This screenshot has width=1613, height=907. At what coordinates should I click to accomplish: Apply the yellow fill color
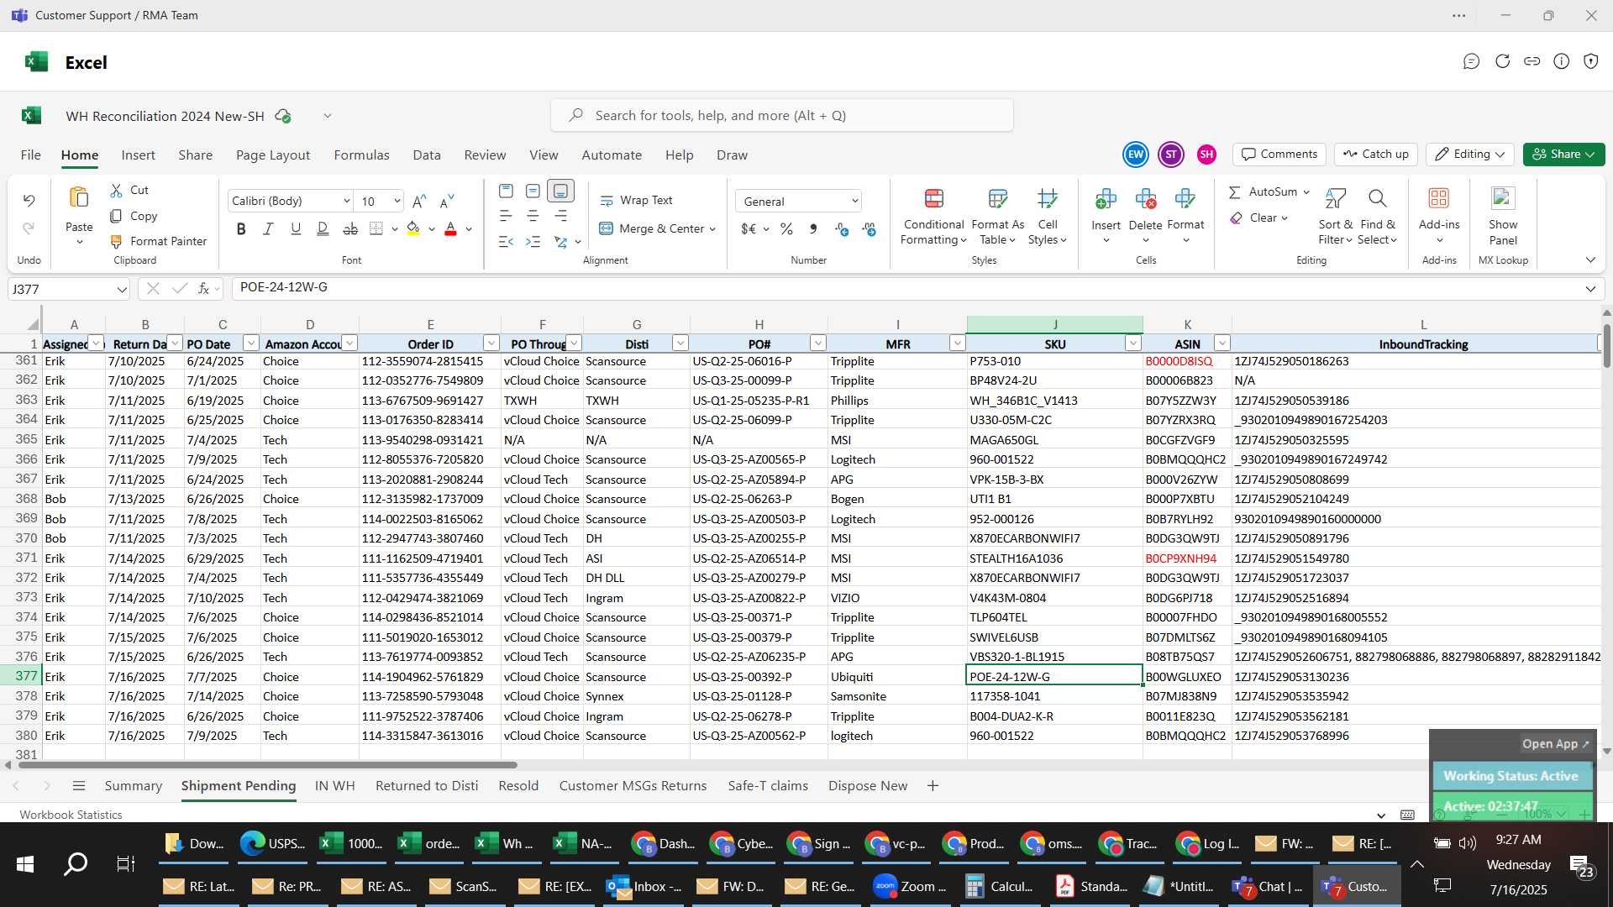[x=412, y=228]
